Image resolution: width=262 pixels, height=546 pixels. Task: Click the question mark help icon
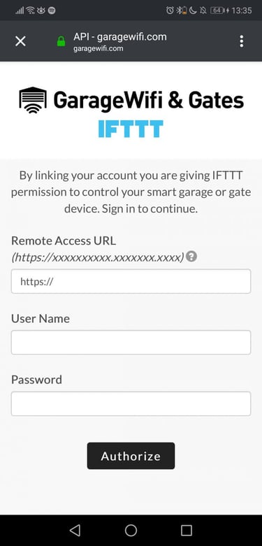click(191, 257)
